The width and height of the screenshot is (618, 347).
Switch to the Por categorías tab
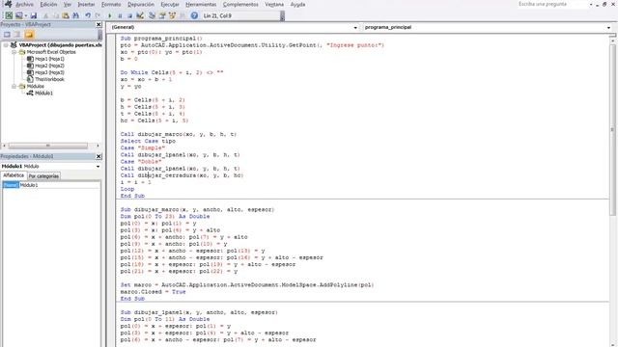43,176
